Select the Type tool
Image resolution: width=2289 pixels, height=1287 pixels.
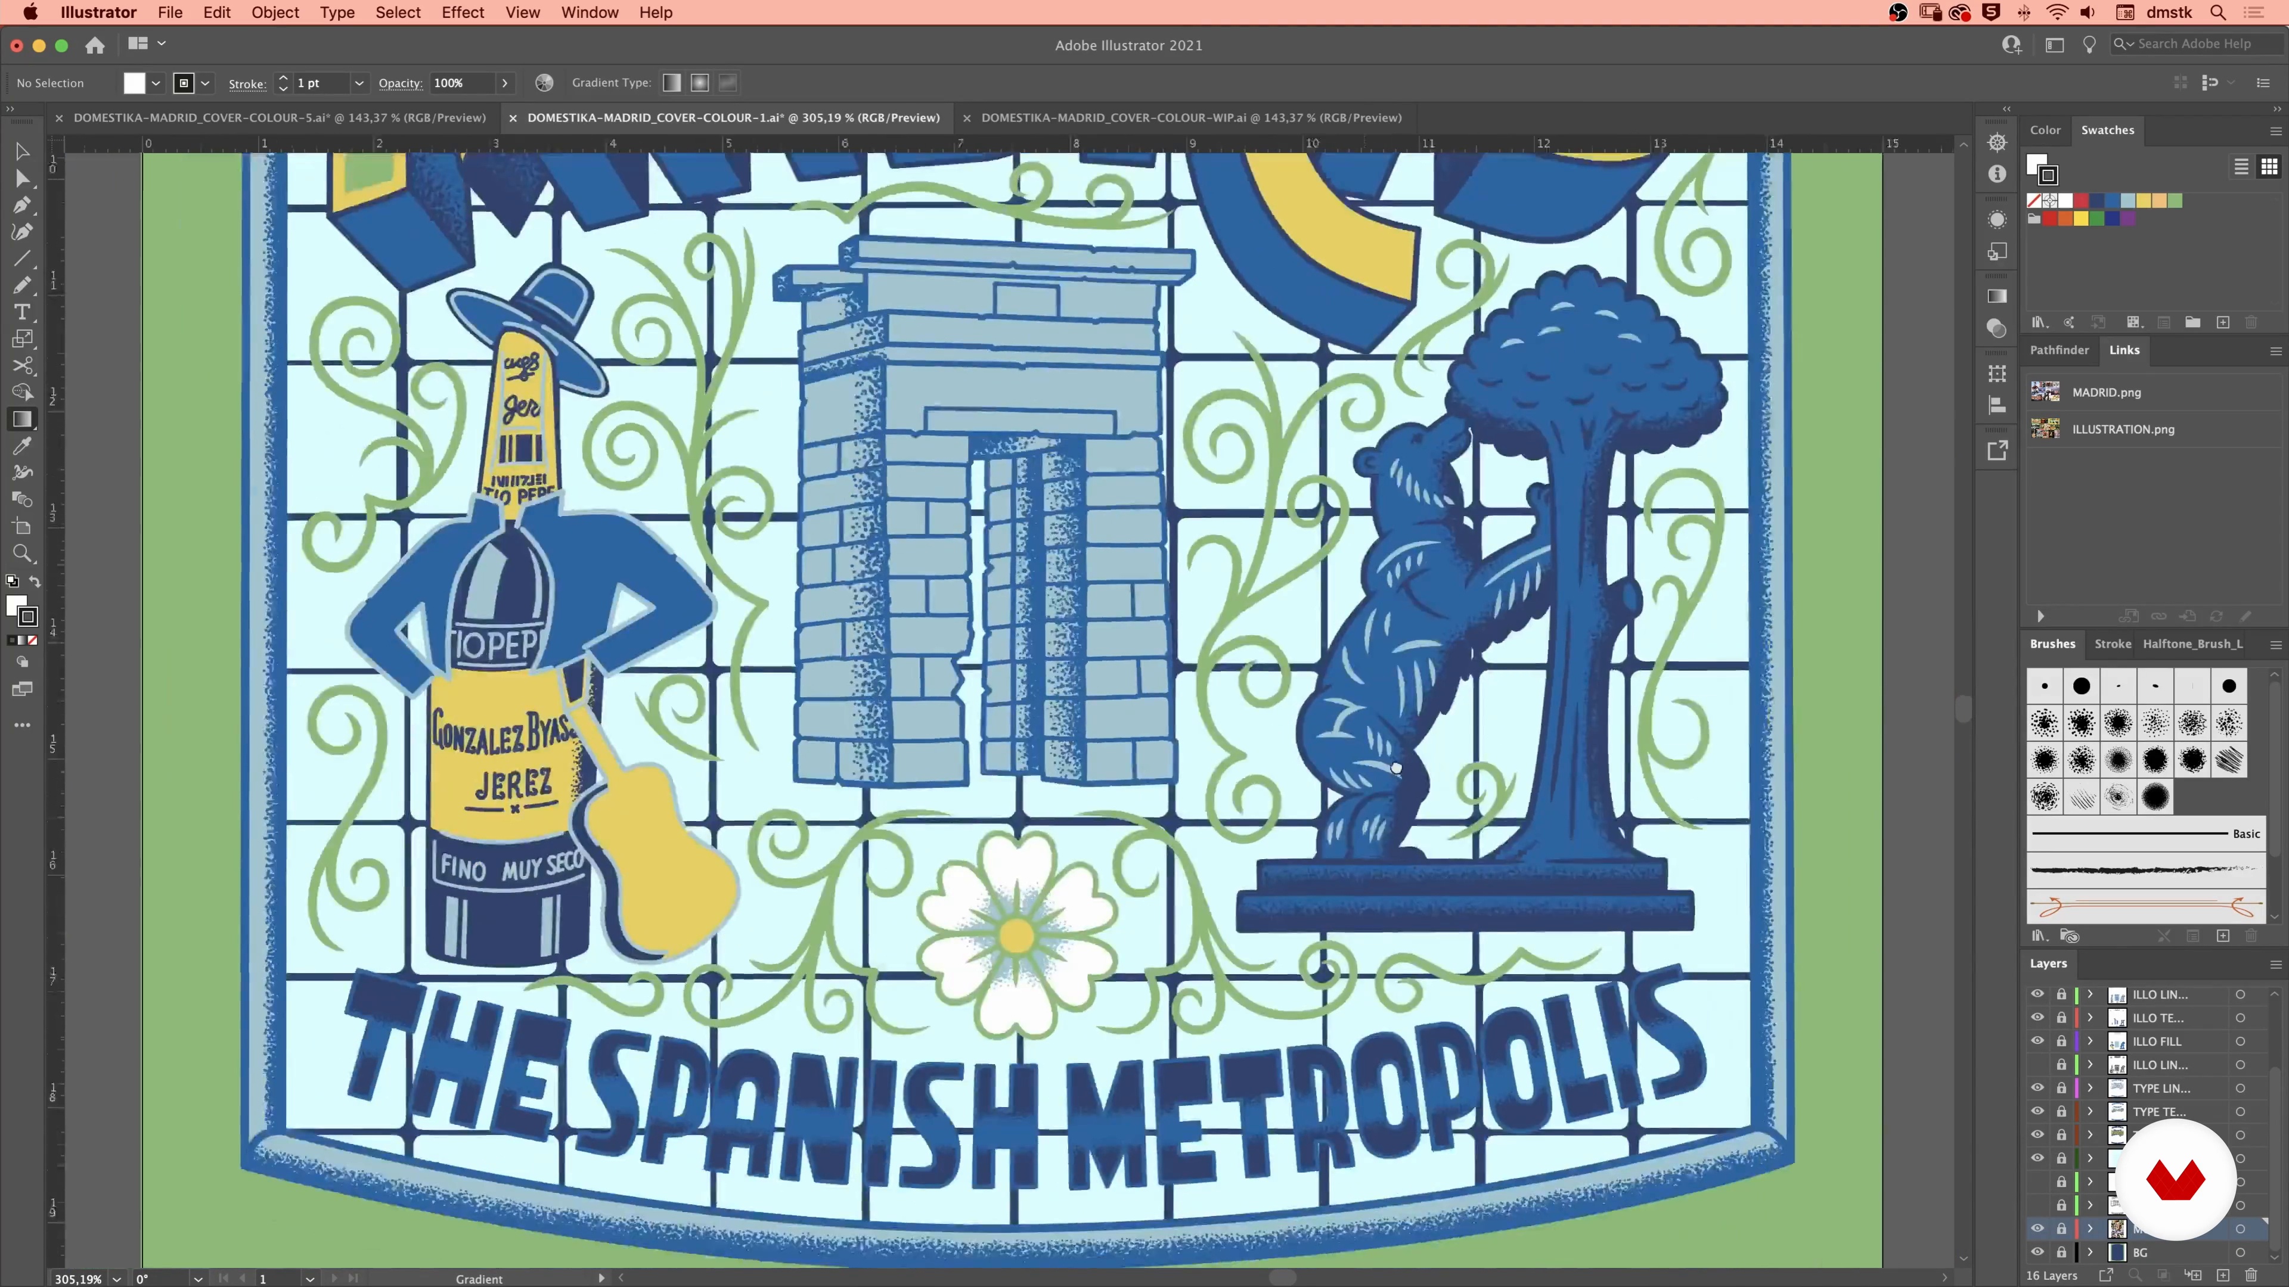click(22, 312)
